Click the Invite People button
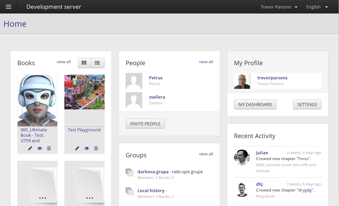Screen dimensions: 339x206 point(145,124)
